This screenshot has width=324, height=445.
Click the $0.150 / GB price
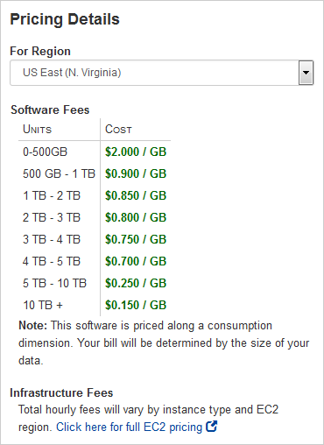136,305
